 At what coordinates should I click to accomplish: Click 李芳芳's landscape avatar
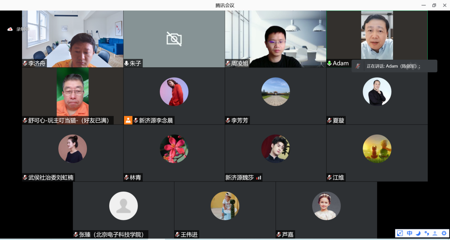tap(276, 92)
